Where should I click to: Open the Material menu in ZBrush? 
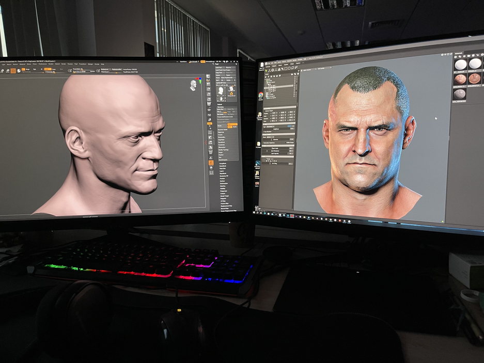click(x=22, y=64)
